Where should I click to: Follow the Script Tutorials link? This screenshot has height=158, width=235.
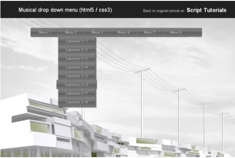[206, 10]
